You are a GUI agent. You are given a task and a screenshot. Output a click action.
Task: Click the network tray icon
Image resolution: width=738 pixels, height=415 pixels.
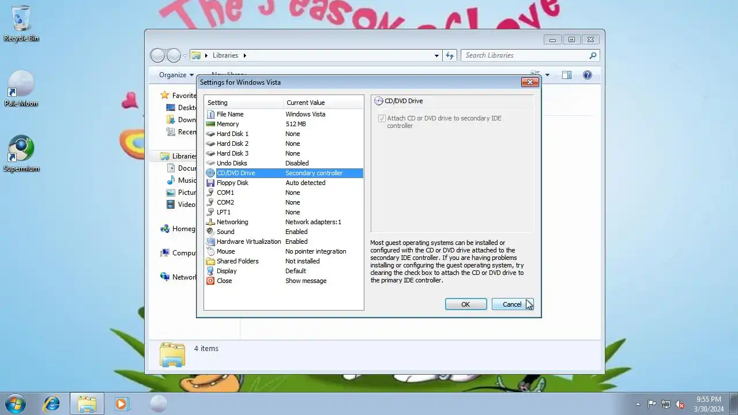(666, 404)
